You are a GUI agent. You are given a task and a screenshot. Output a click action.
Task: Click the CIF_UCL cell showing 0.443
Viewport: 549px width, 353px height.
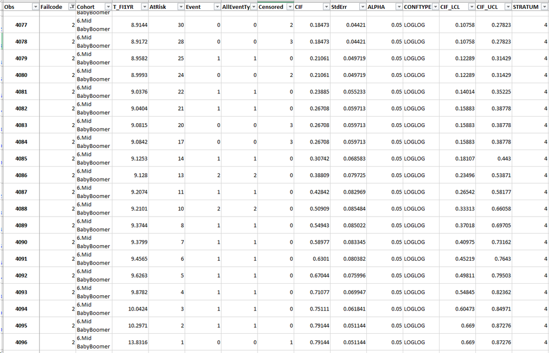pos(493,159)
